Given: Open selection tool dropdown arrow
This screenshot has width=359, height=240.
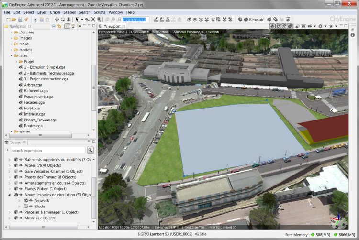Looking at the screenshot, I should [82, 20].
